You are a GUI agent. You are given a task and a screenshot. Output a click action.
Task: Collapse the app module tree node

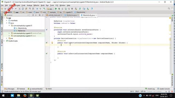pyautogui.click(x=4, y=18)
